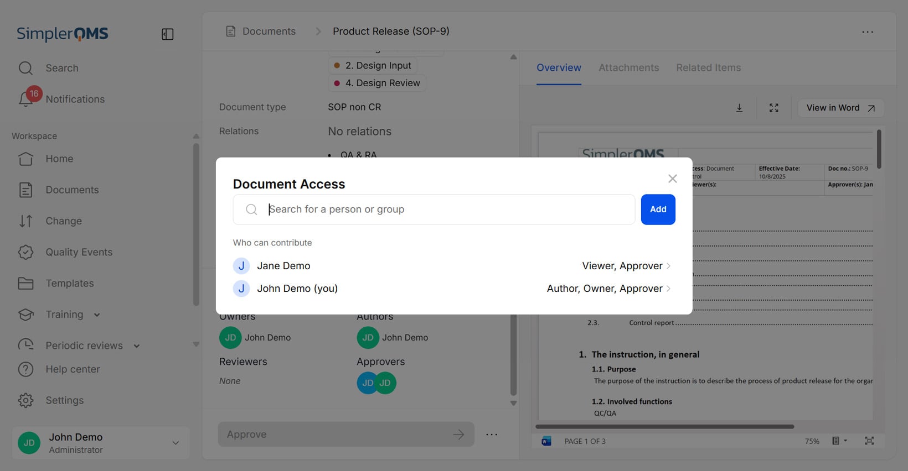Expand Periodic reviews submenu chevron
Viewport: 908px width, 471px height.
click(x=137, y=346)
